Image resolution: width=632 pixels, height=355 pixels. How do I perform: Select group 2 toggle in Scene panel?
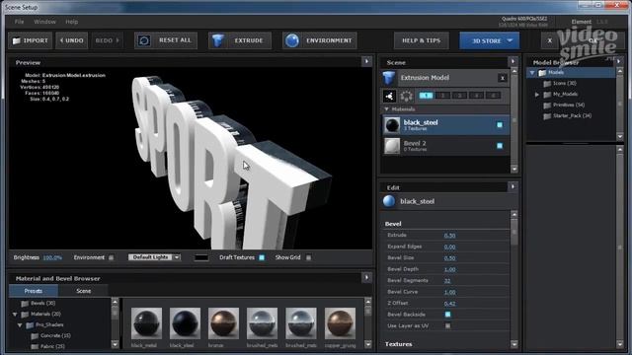[x=442, y=96]
